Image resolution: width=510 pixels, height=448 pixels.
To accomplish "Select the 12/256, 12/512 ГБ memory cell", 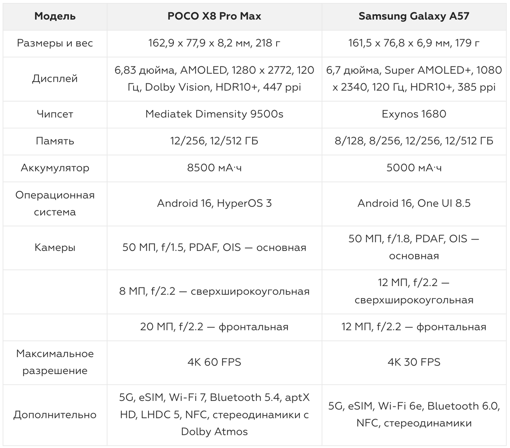I will coord(214,141).
